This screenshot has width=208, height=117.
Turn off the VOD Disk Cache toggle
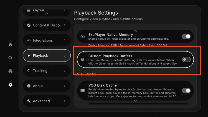click(186, 91)
